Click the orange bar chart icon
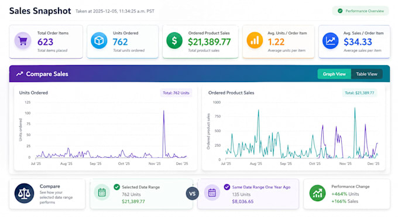The image size is (398, 217). 255,40
